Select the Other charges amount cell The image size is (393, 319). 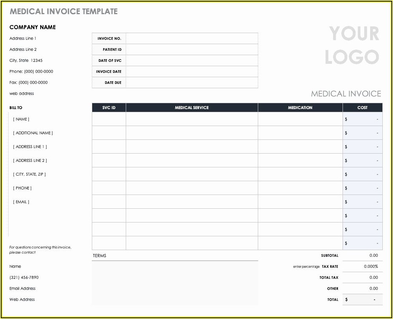pos(362,289)
